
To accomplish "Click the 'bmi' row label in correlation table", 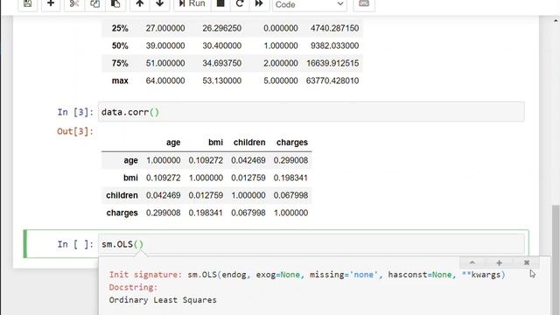I will [x=130, y=178].
